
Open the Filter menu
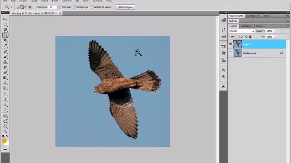(x=55, y=1)
